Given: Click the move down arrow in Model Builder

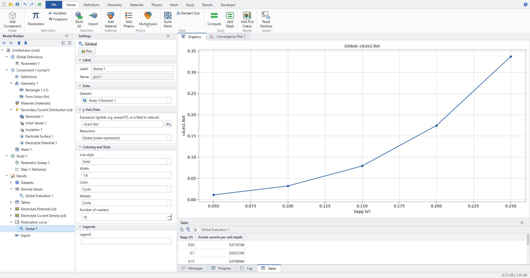Looking at the screenshot, I should pyautogui.click(x=26, y=43).
